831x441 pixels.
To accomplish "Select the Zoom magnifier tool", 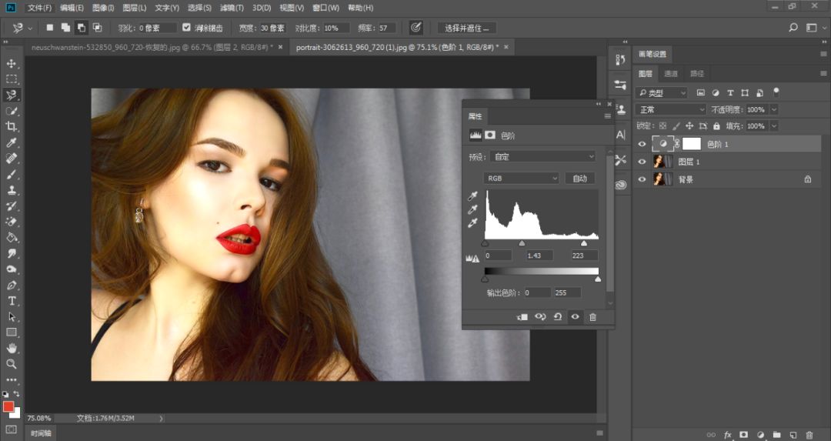I will point(12,363).
